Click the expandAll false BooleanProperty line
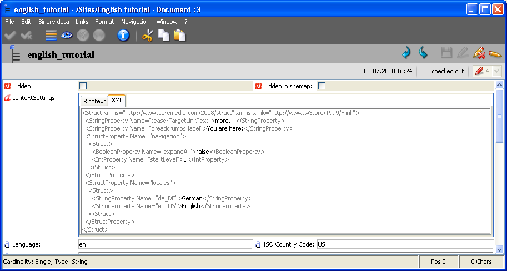The width and height of the screenshot is (507, 271). 178,152
